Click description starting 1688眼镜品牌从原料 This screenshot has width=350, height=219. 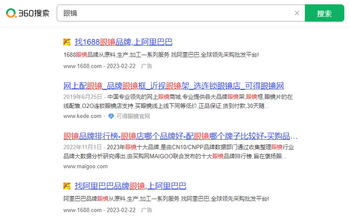click(161, 55)
